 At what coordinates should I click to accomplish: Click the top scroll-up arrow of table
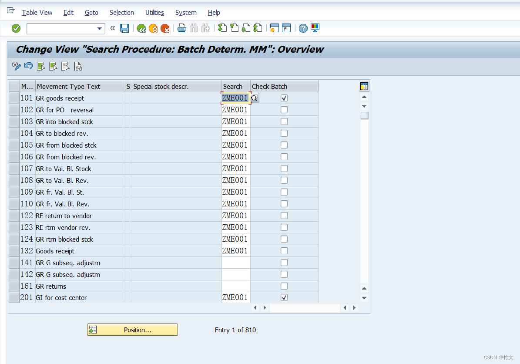pyautogui.click(x=364, y=97)
